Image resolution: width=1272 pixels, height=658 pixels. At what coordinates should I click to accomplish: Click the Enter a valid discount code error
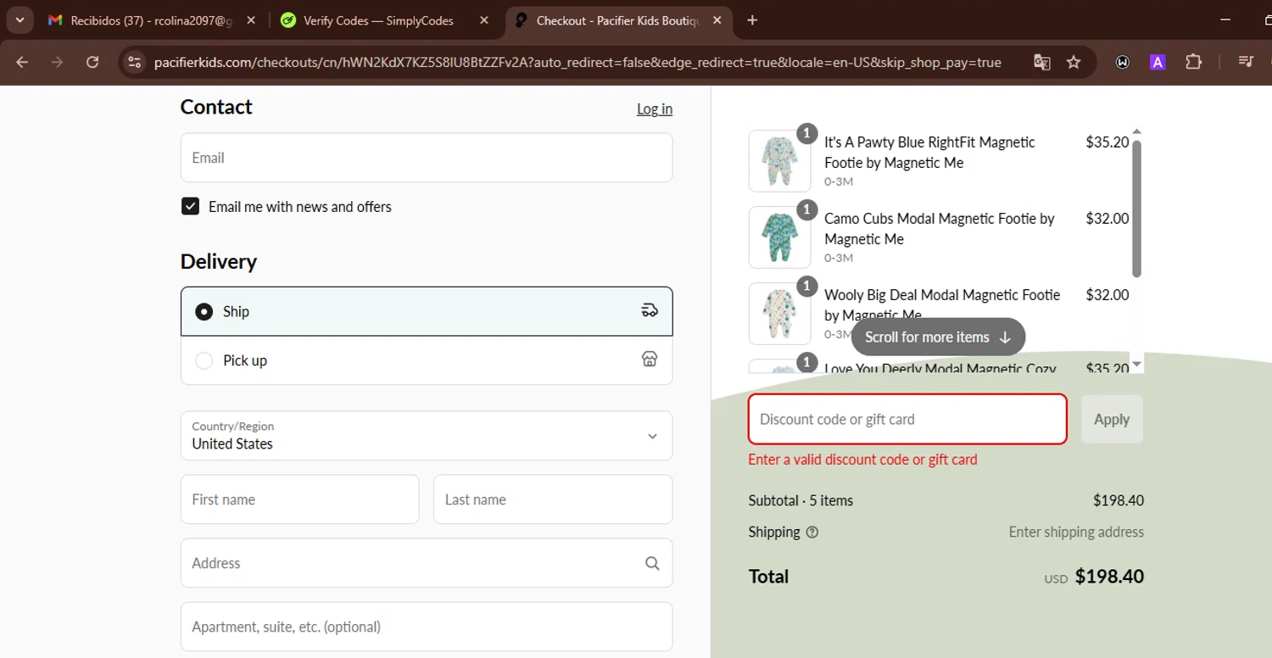point(862,460)
